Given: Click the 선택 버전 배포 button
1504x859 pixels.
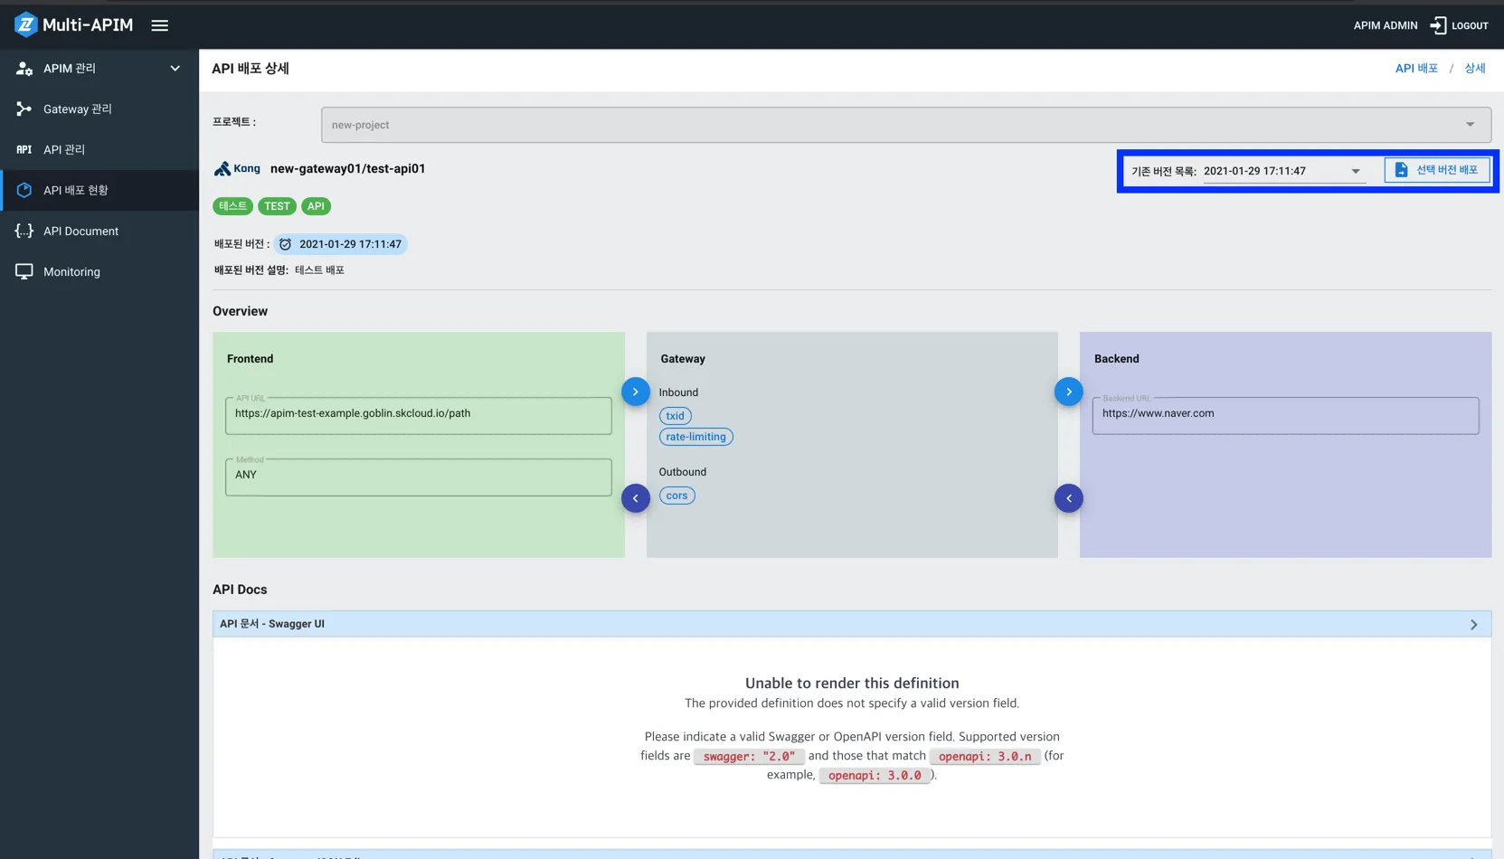Looking at the screenshot, I should coord(1436,170).
